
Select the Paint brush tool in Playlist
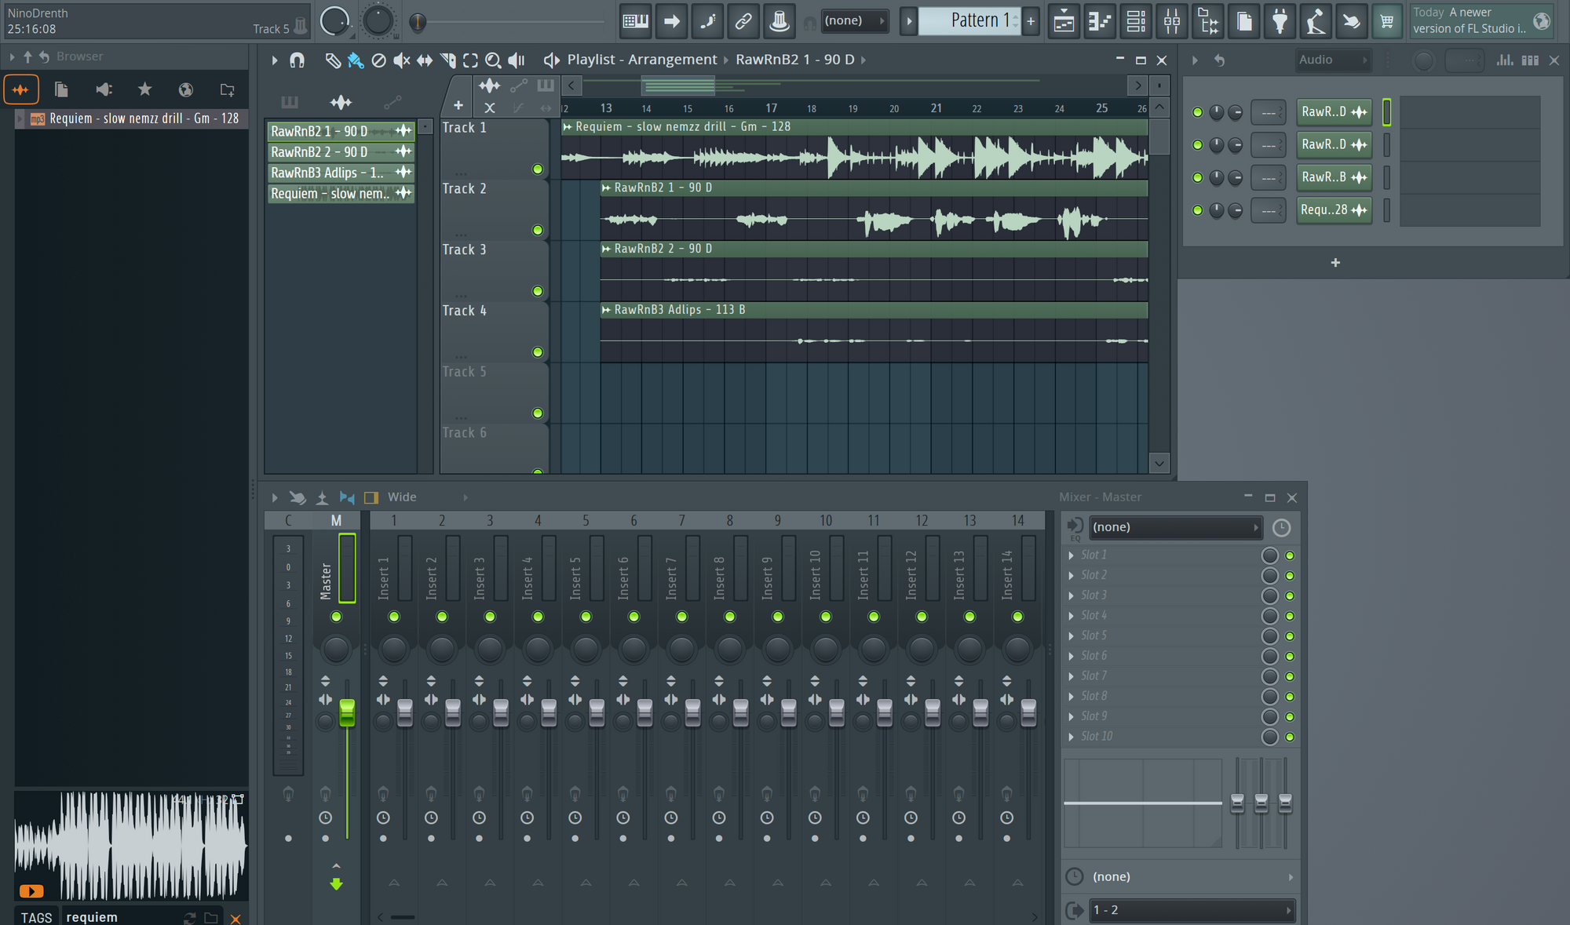[356, 60]
